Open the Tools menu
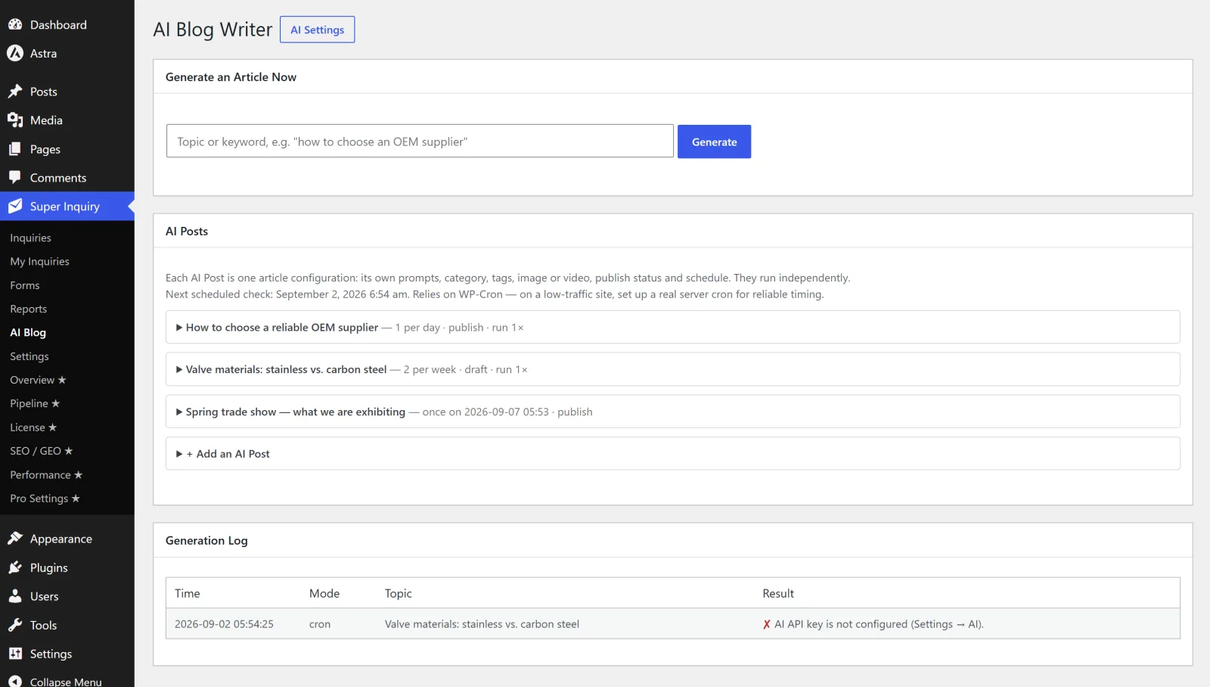The width and height of the screenshot is (1210, 687). coord(67,625)
